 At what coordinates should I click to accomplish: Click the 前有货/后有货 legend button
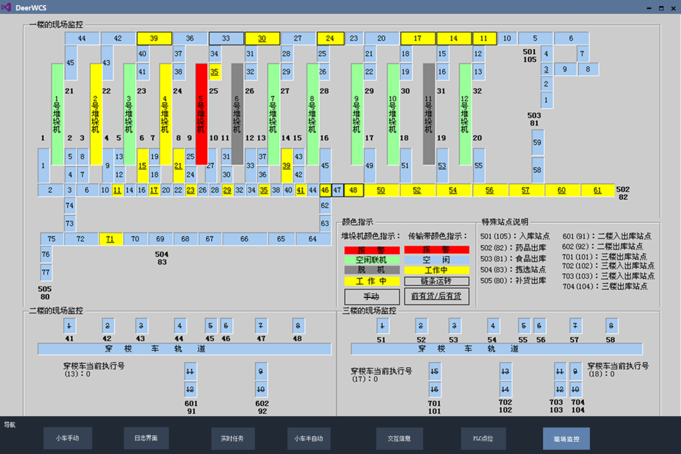tap(436, 296)
